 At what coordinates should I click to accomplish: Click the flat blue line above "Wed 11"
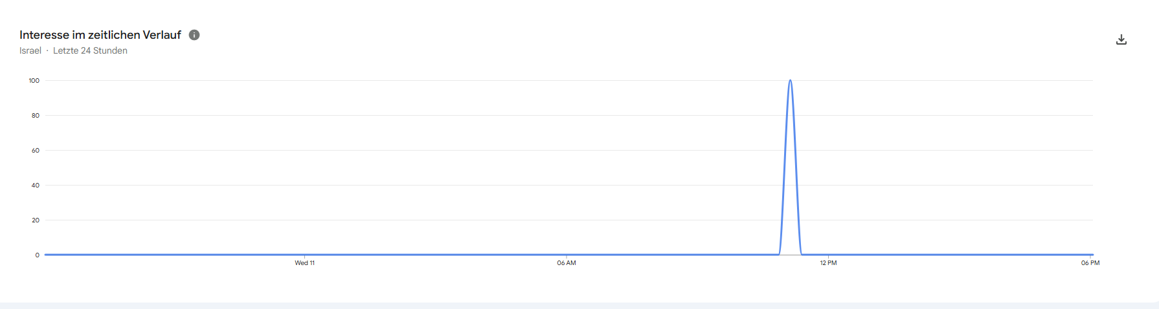(x=304, y=255)
